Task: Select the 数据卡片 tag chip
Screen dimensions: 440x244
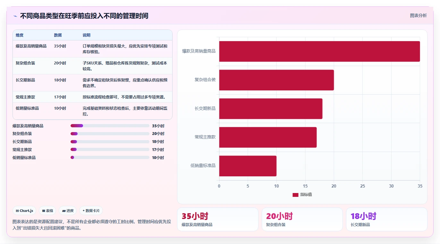Action: (91, 211)
